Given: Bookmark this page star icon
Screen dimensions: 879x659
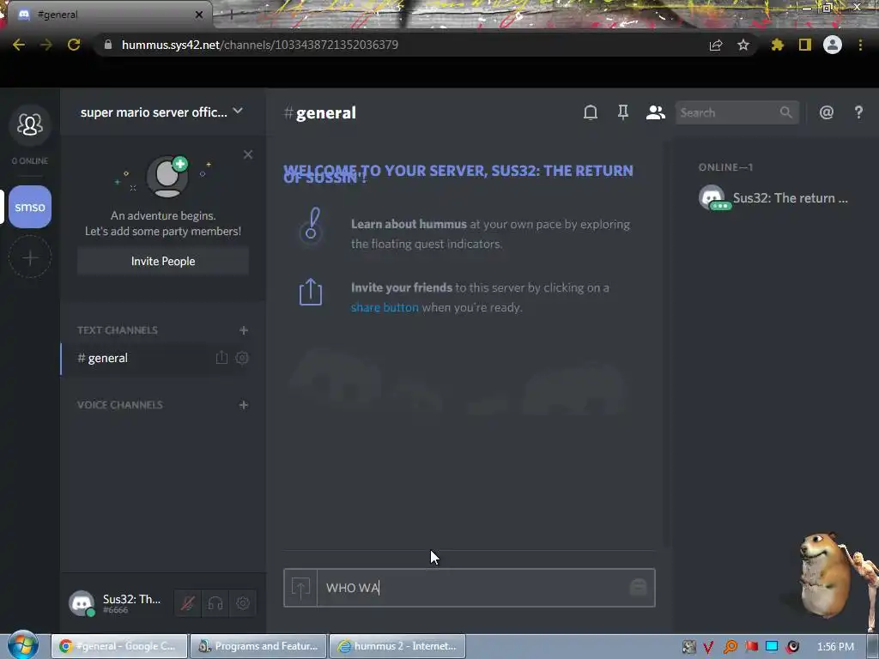Looking at the screenshot, I should click(x=743, y=45).
